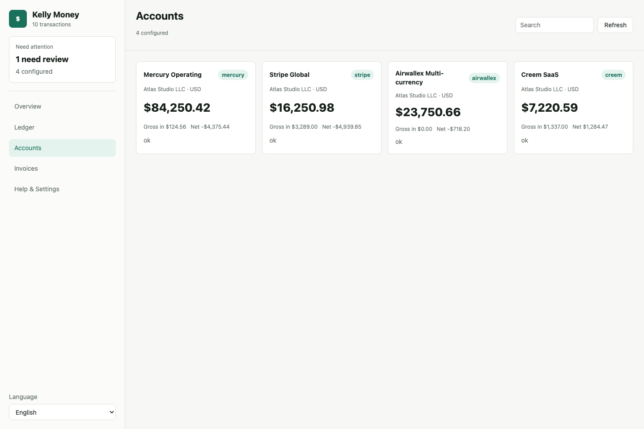Open the English language dropdown
The width and height of the screenshot is (644, 429).
[62, 412]
